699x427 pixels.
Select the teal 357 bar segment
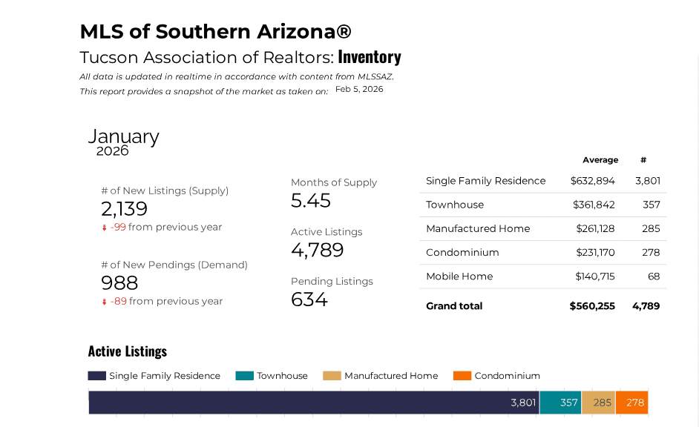click(x=560, y=403)
